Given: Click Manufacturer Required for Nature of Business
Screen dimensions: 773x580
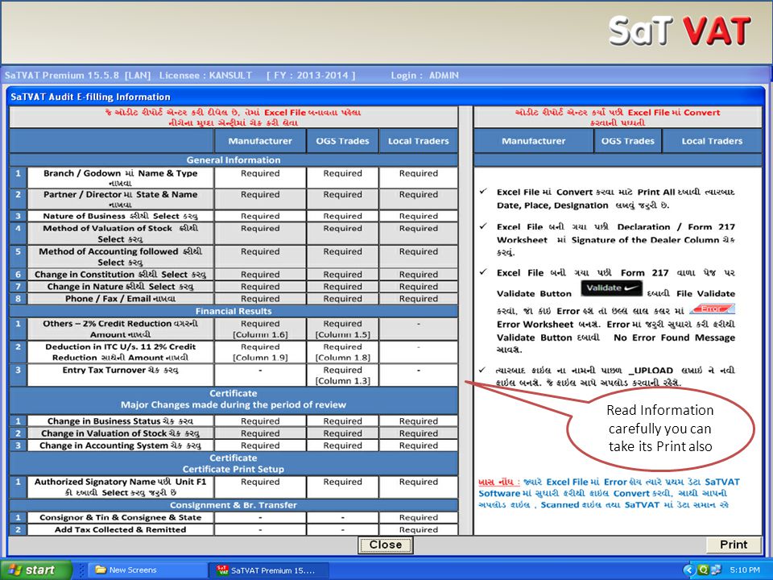Looking at the screenshot, I should coord(260,216).
